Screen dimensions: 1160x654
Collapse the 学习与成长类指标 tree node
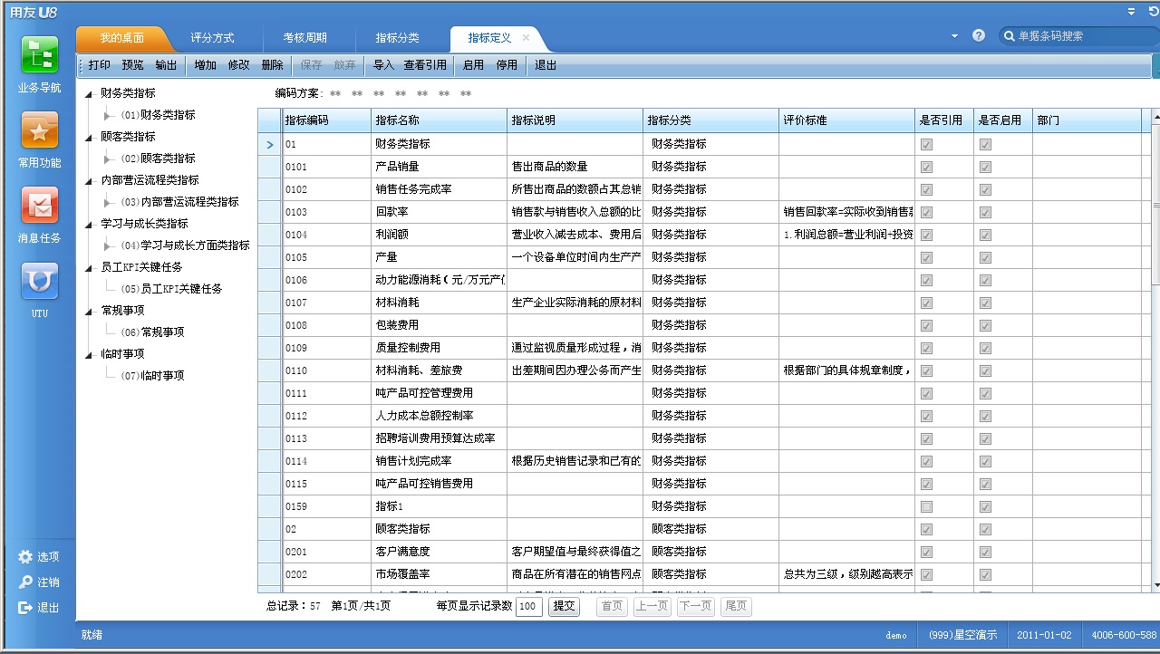[89, 224]
